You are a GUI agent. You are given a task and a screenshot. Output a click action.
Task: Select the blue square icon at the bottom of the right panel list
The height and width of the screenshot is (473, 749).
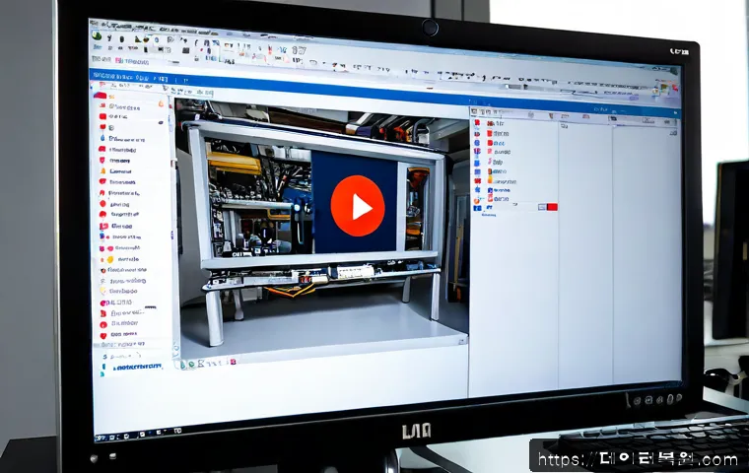pos(477,208)
